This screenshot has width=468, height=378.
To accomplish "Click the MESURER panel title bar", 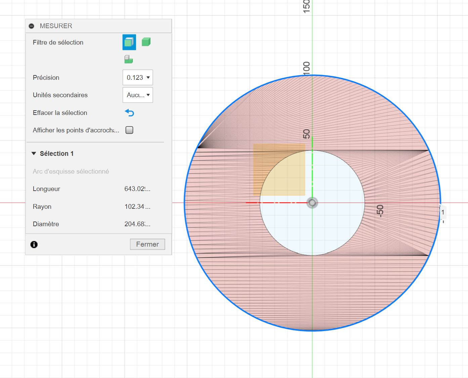I will coord(101,26).
